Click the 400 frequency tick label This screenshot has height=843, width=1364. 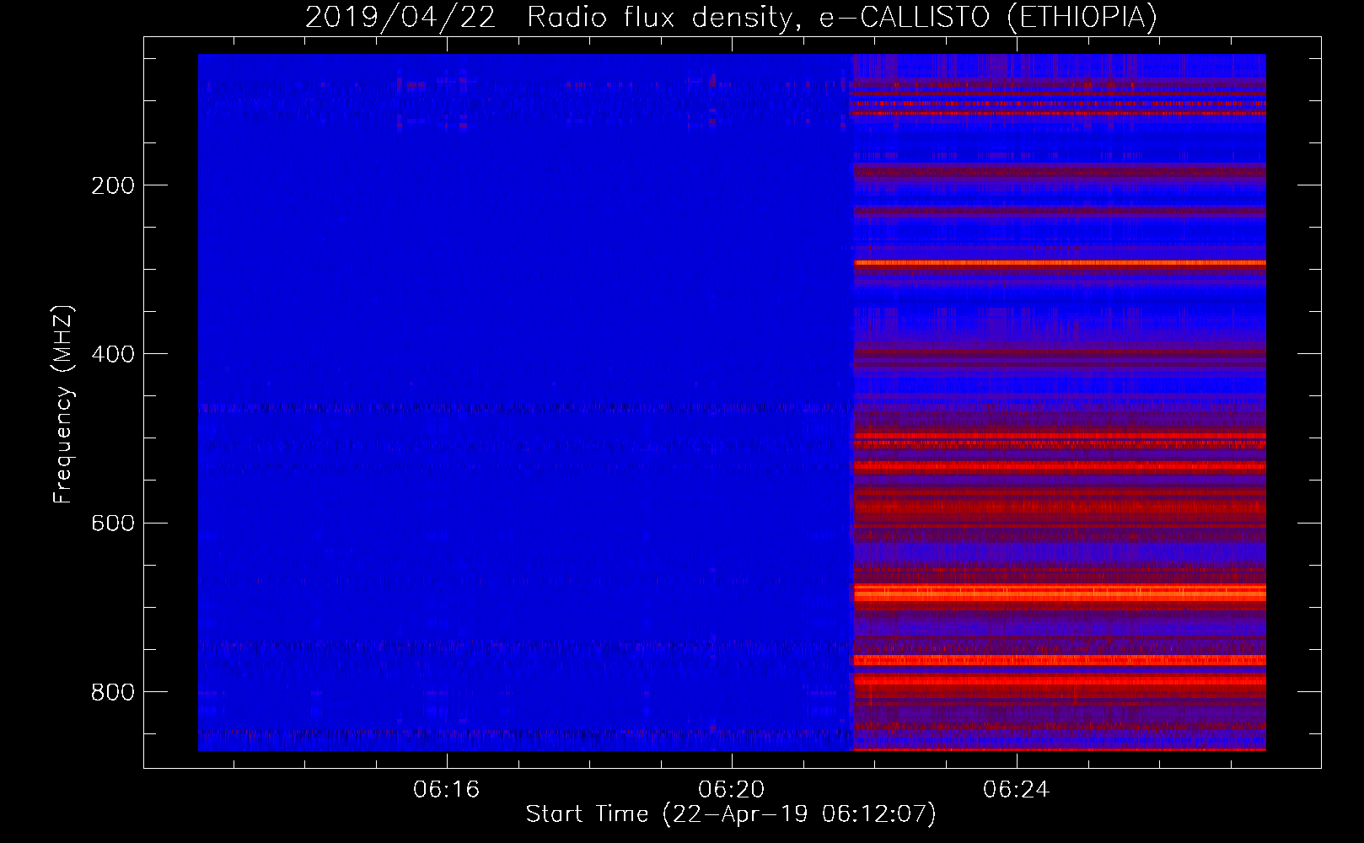click(x=113, y=354)
